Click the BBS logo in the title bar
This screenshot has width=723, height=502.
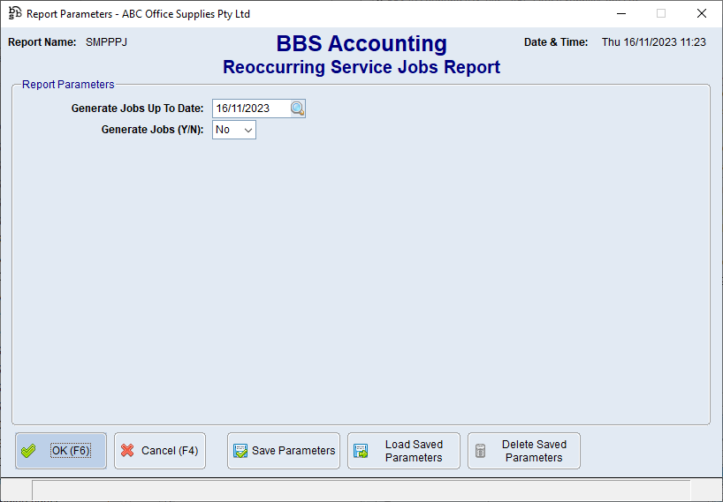(x=15, y=13)
